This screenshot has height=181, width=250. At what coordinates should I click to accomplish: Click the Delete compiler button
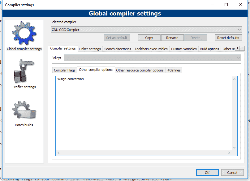click(x=196, y=38)
